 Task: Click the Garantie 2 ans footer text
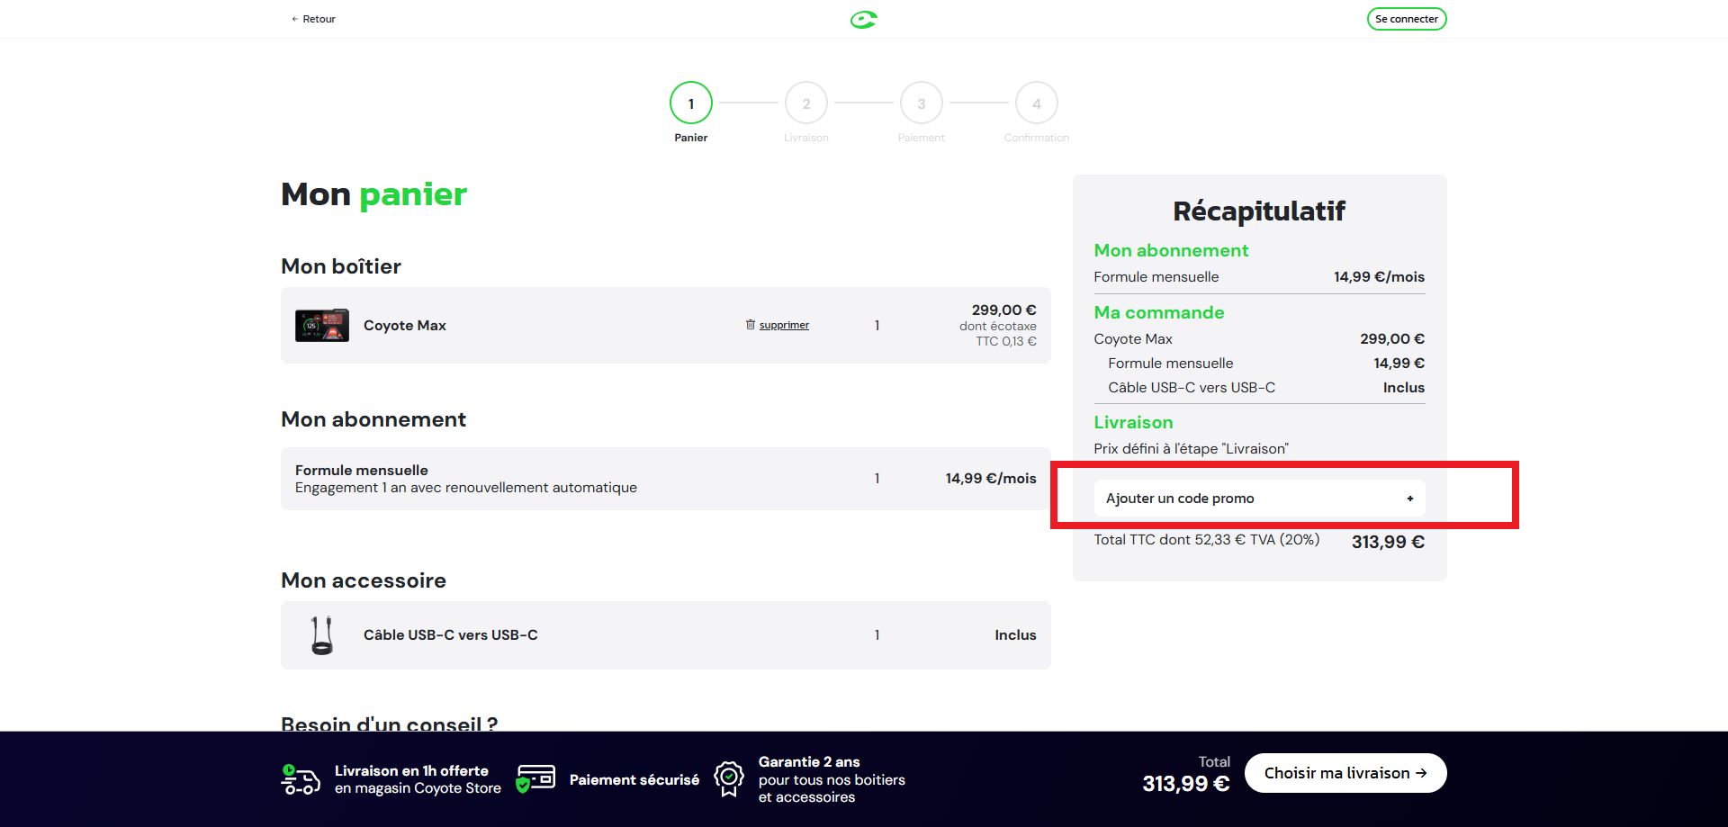[809, 762]
